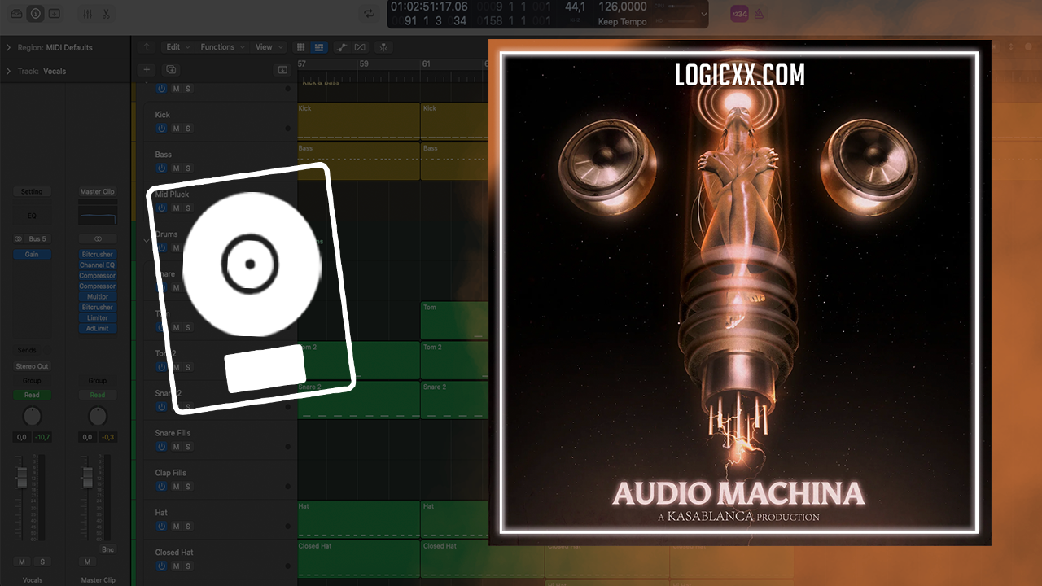Toggle the Flex show/hide icon
1042x586 pixels.
(x=360, y=47)
